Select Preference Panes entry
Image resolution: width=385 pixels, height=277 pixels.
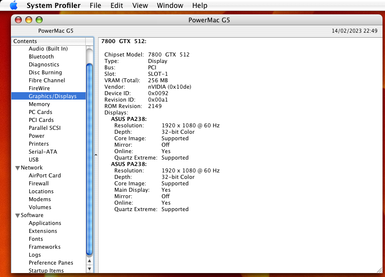point(51,263)
